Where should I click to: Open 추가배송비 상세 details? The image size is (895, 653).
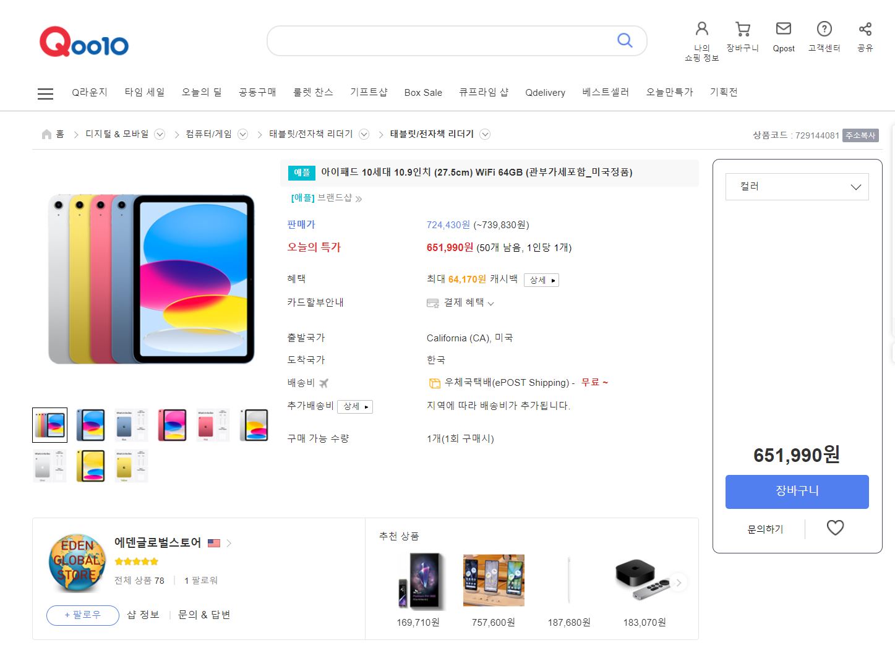tap(355, 406)
